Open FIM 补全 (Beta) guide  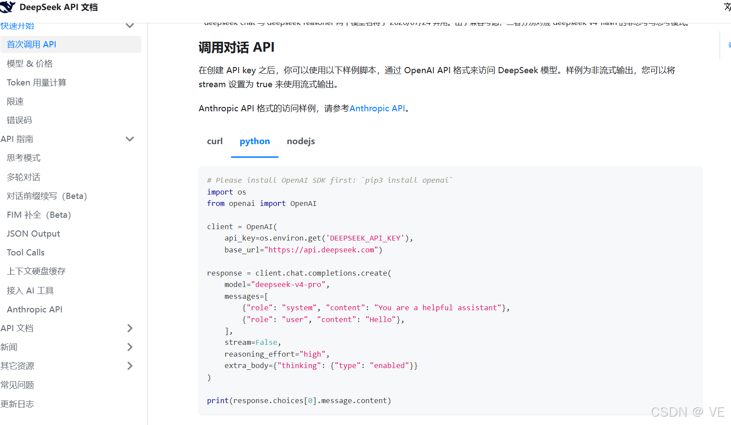pos(39,215)
